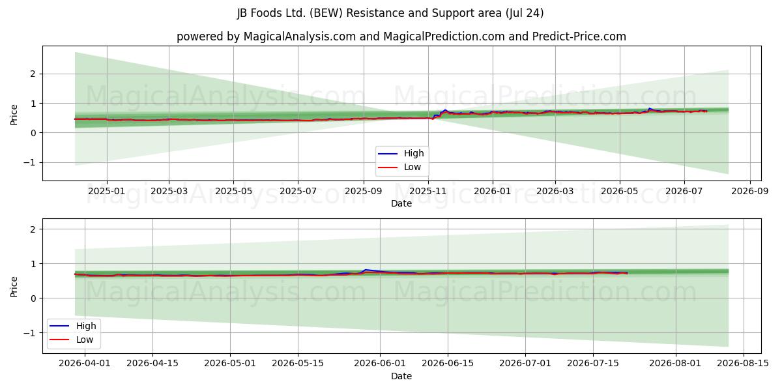Click the '2026-09' tick label on the top chart
This screenshot has height=391, width=782.
click(750, 192)
